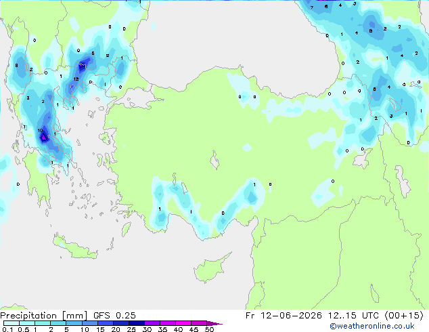Click the "Fr" weekday abbreviation

coord(250,316)
